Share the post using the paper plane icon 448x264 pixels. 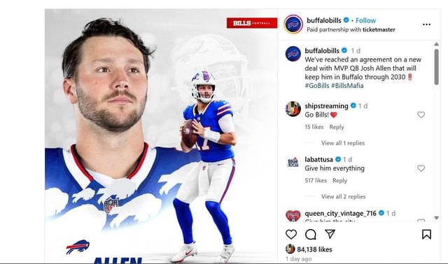coord(330,234)
